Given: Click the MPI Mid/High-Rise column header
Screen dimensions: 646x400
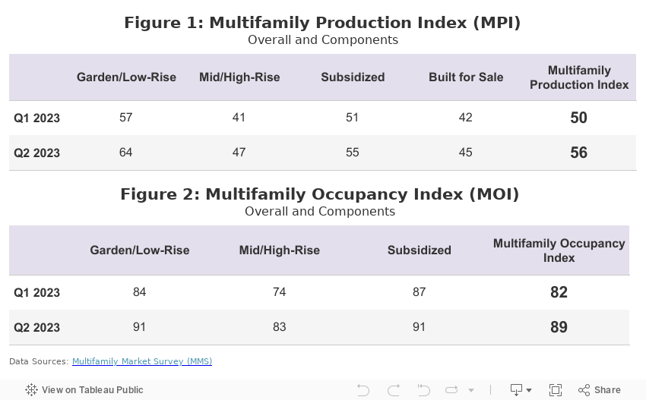Looking at the screenshot, I should click(x=239, y=77).
